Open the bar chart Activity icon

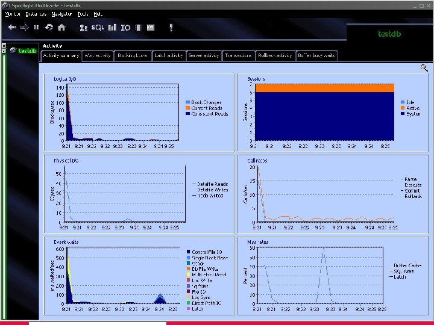(112, 27)
